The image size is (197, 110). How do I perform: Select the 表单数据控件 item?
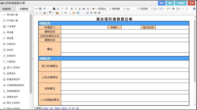[13, 91]
